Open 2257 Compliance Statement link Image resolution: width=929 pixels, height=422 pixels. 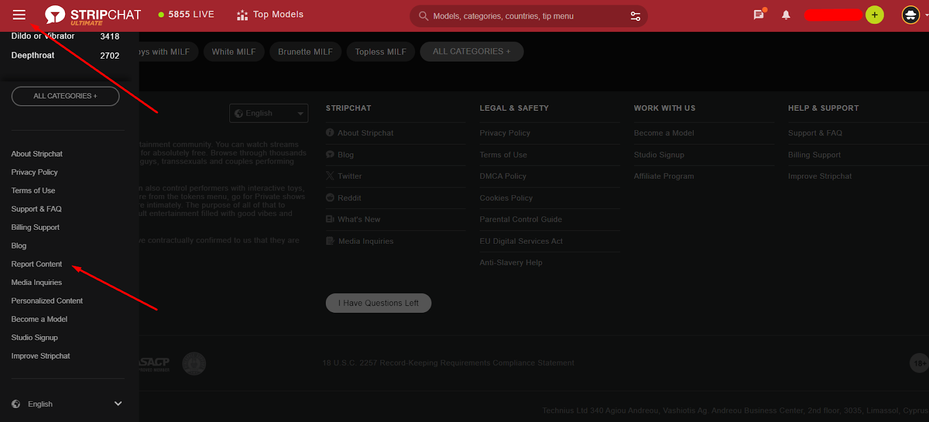coord(448,363)
